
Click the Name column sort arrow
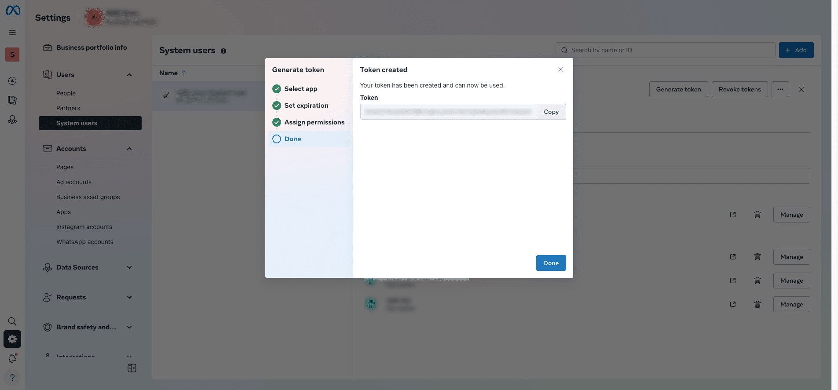click(x=184, y=73)
